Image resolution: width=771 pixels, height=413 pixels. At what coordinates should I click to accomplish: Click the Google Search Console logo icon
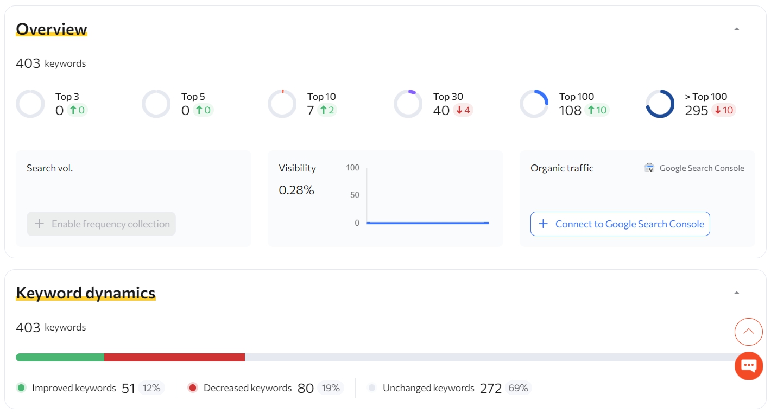(649, 168)
